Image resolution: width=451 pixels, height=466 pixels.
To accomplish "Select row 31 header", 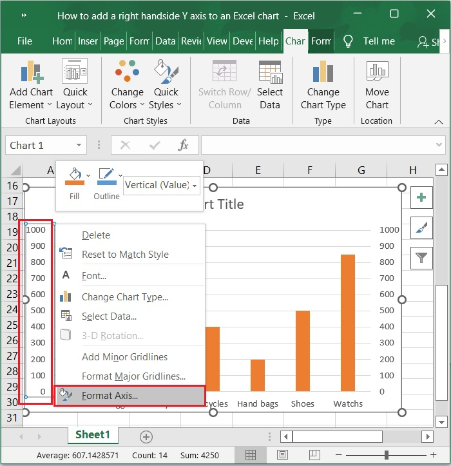I will (12, 418).
